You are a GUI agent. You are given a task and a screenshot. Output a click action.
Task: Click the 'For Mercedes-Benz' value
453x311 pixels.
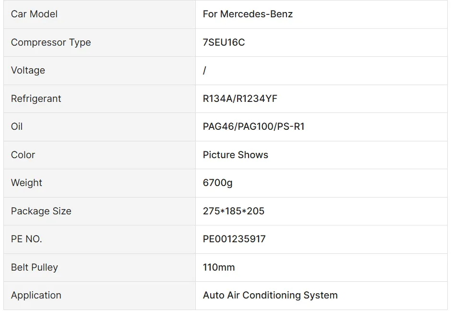tap(248, 14)
